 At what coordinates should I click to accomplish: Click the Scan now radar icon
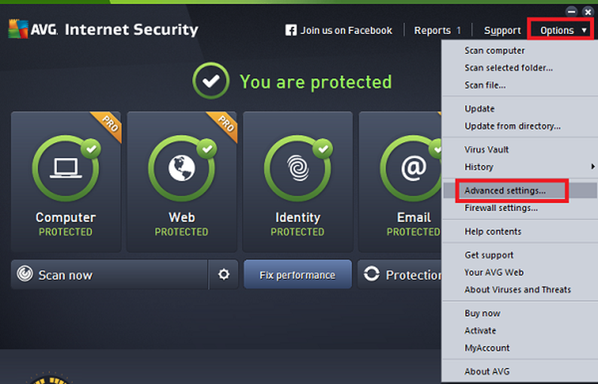point(25,275)
